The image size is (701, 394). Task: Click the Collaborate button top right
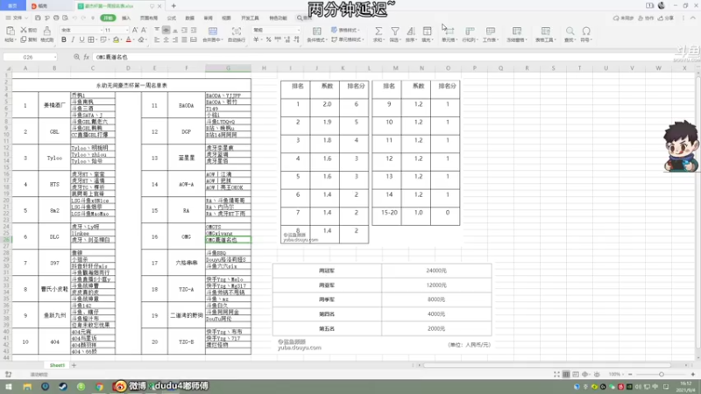coord(646,18)
